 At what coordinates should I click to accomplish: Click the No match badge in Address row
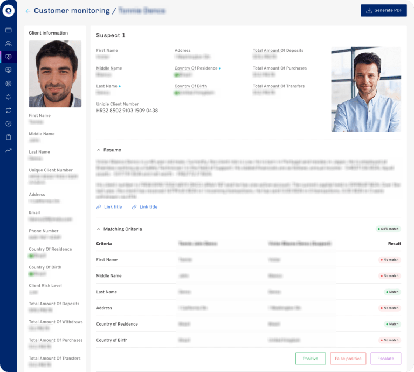[x=389, y=308]
